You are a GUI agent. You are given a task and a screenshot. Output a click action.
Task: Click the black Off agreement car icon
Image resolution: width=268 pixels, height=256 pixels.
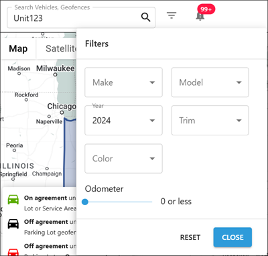(x=13, y=224)
